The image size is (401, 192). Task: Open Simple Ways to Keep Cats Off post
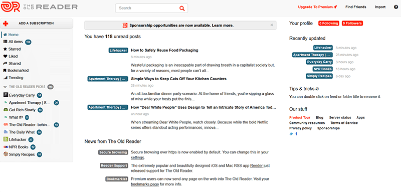point(178,79)
